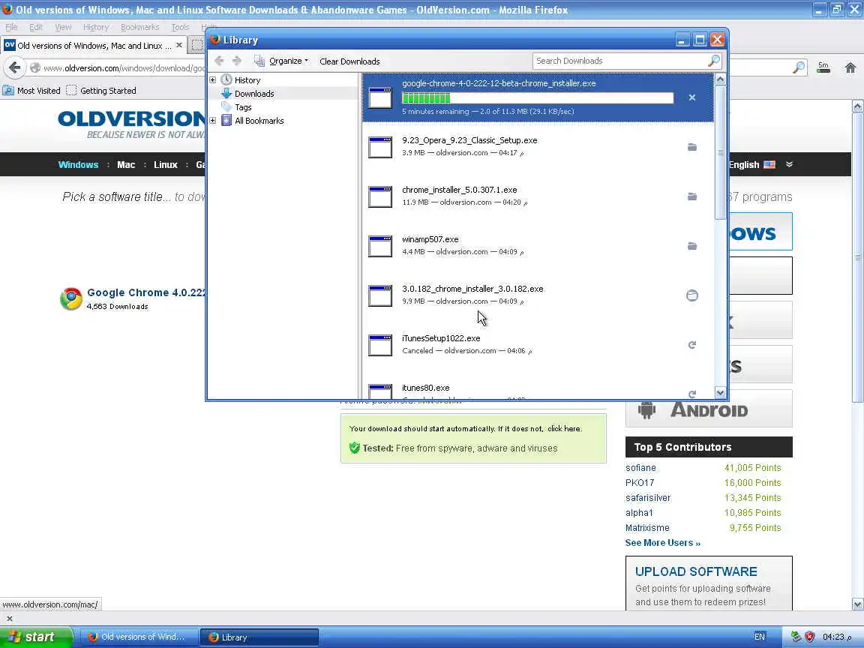Click the Mac navigation link
The image size is (864, 648).
point(126,164)
